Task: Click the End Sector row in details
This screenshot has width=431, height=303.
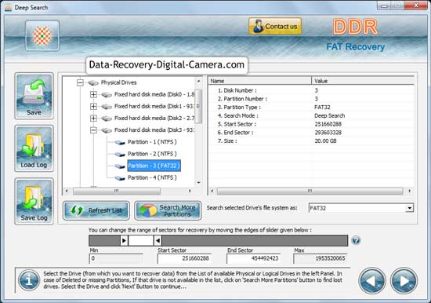Action: (x=311, y=133)
